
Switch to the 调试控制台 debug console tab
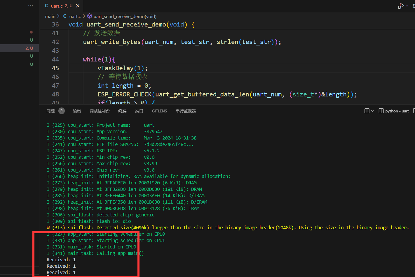tap(100, 111)
